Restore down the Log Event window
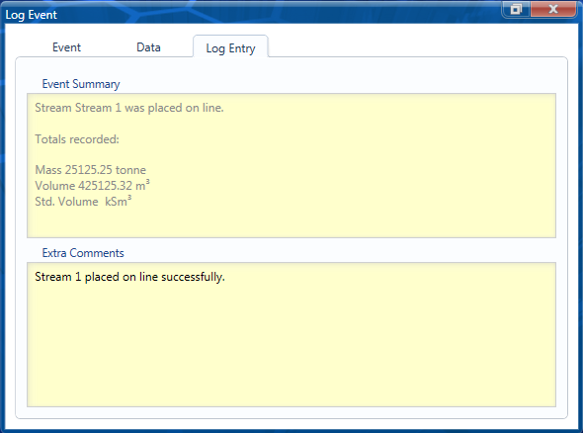Viewport: 583px width, 433px height. [516, 9]
